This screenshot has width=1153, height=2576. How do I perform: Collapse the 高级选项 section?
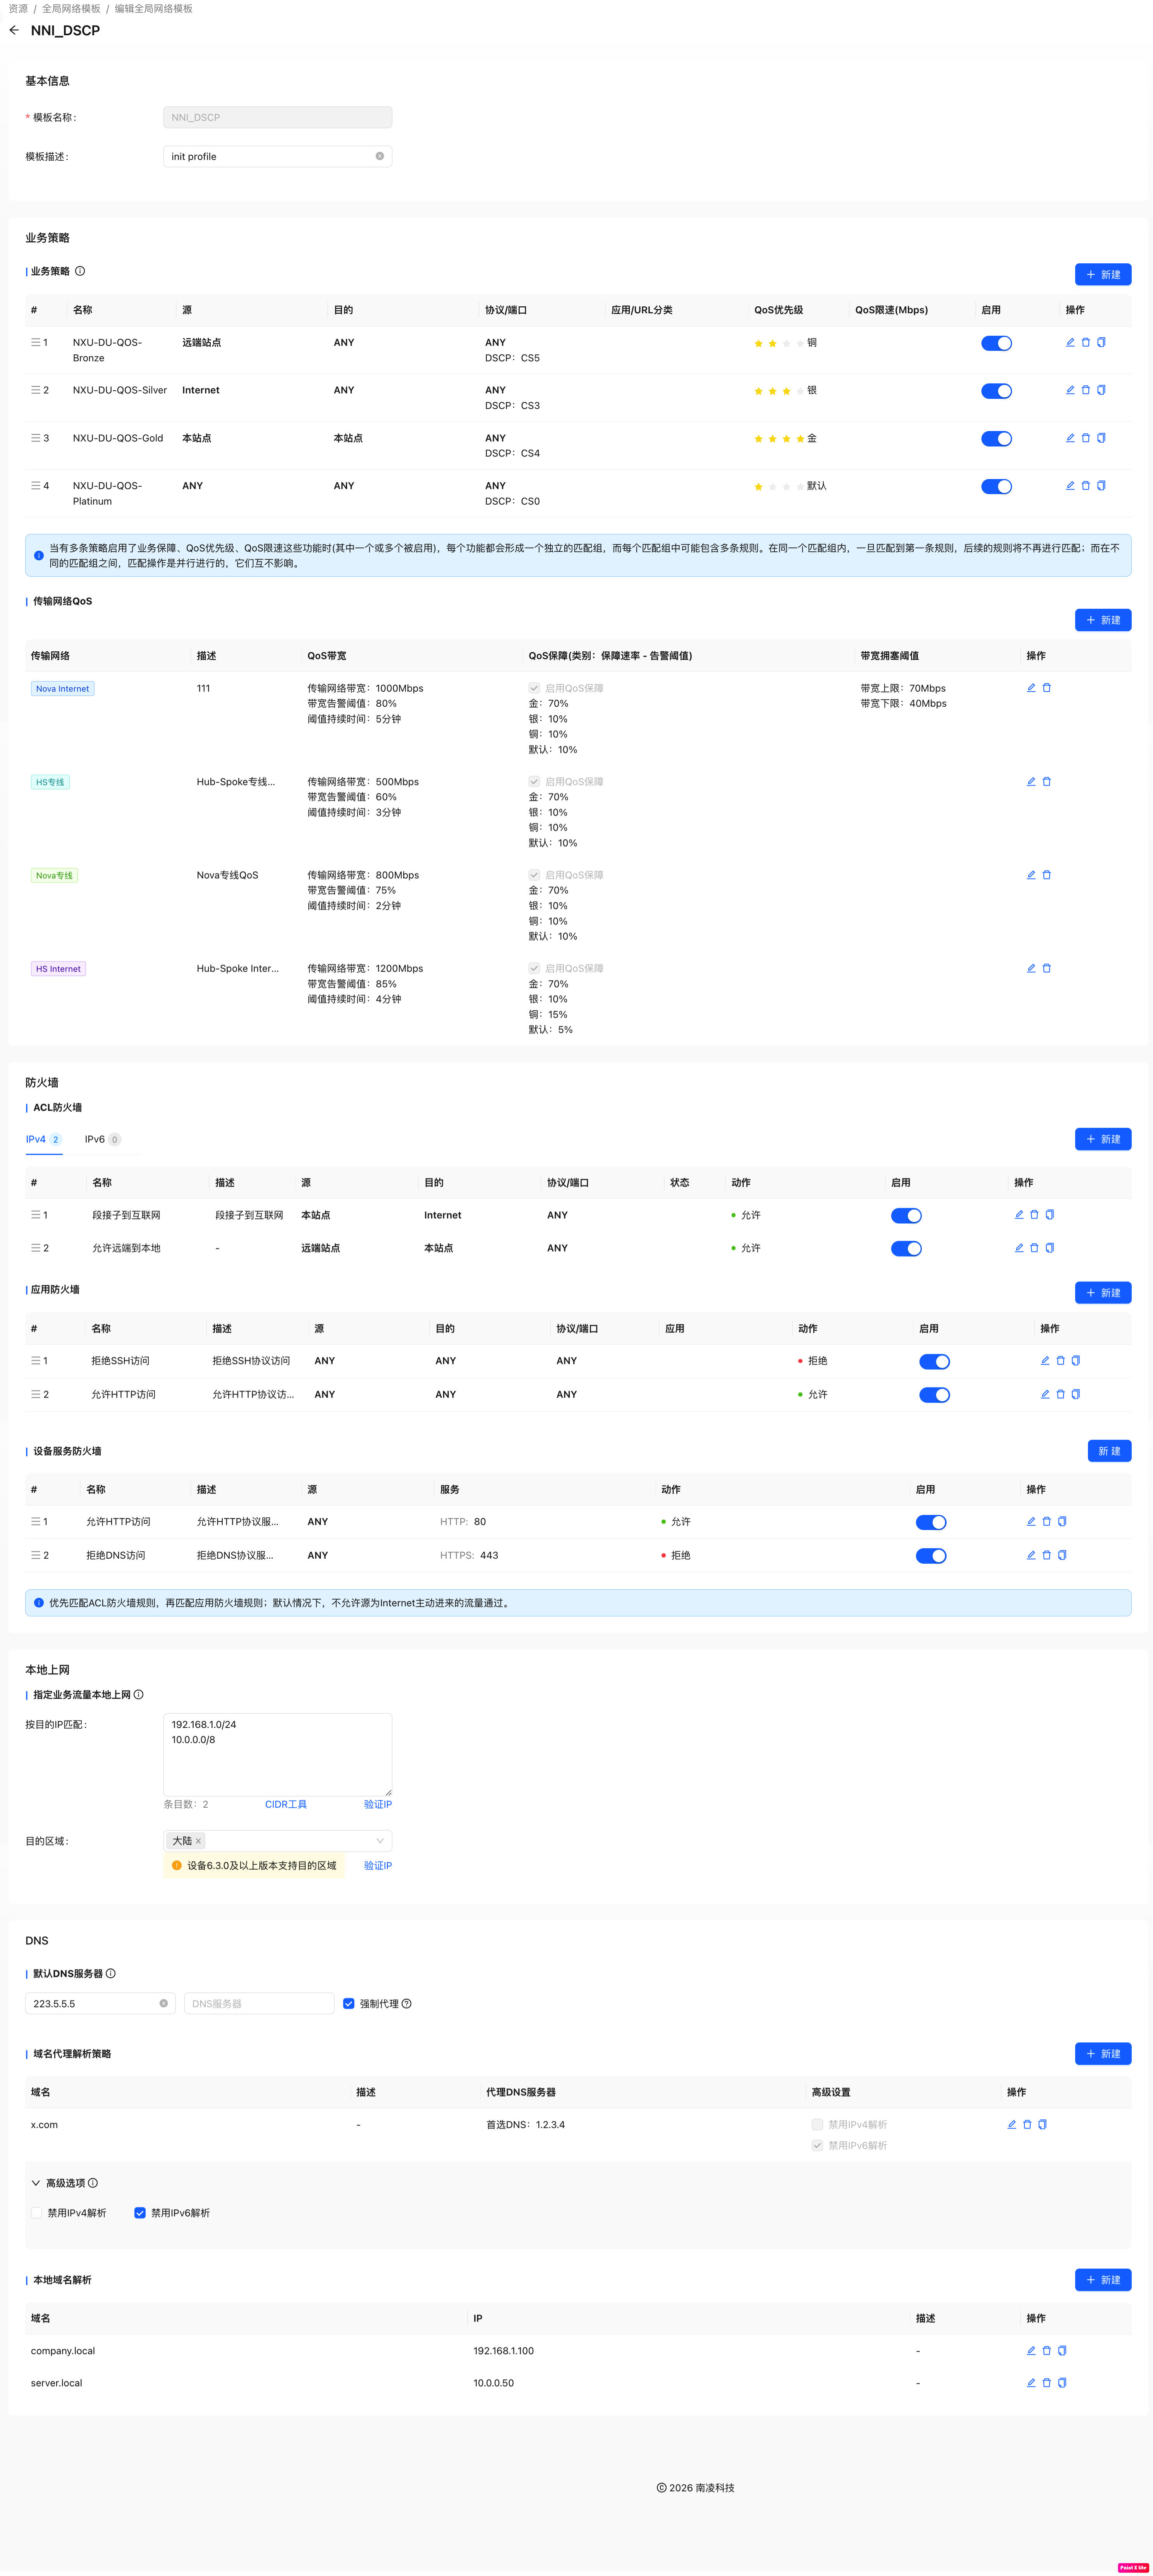(36, 2183)
